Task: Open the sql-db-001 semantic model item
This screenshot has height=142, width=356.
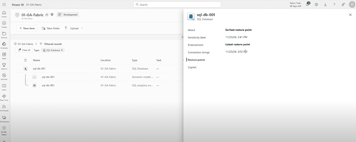Action: [x=48, y=77]
